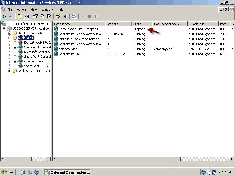Click the Pause item toolbar button
This screenshot has height=176, width=235.
point(96,16)
